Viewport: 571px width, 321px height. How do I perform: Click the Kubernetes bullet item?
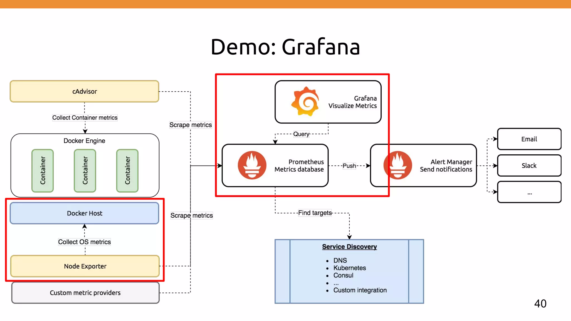point(349,268)
